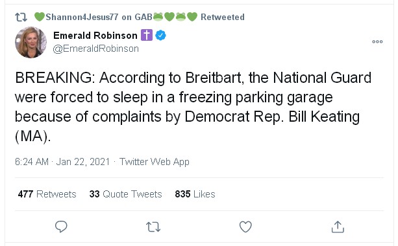Click the small retweeted arrows icon above avatar
Image resolution: width=398 pixels, height=246 pixels.
click(x=21, y=17)
